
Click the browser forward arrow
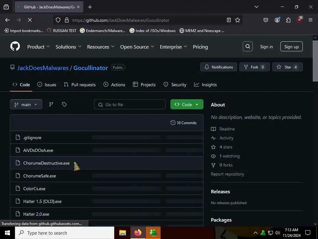click(x=18, y=20)
